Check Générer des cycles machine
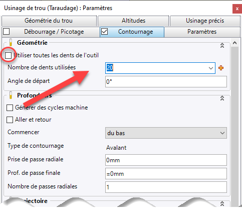 click(10, 108)
